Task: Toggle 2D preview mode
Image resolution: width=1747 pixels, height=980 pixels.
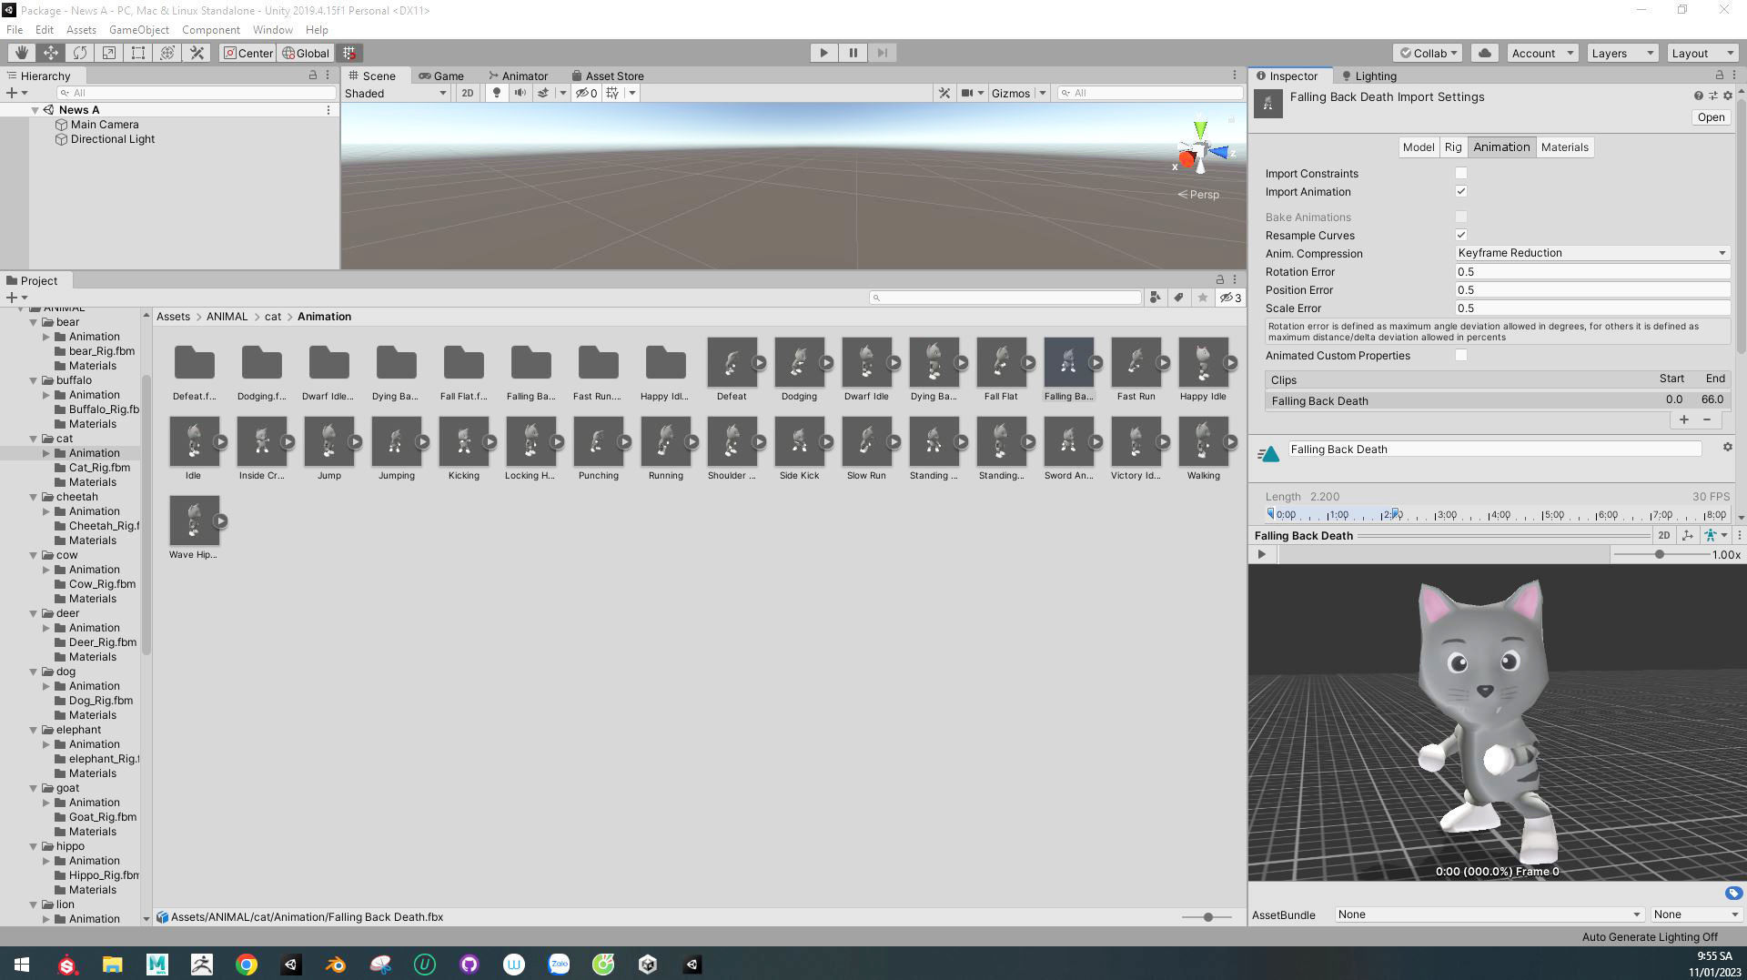Action: tap(1663, 535)
